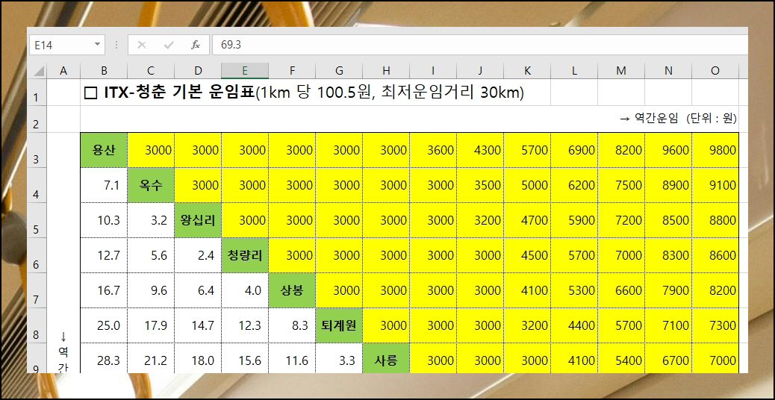Click the cell with distance 2.4
The image size is (775, 400).
[x=198, y=255]
